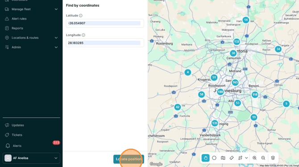The image size is (299, 167).
Task: Click the map cluster marked 30
Action: [x=233, y=53]
